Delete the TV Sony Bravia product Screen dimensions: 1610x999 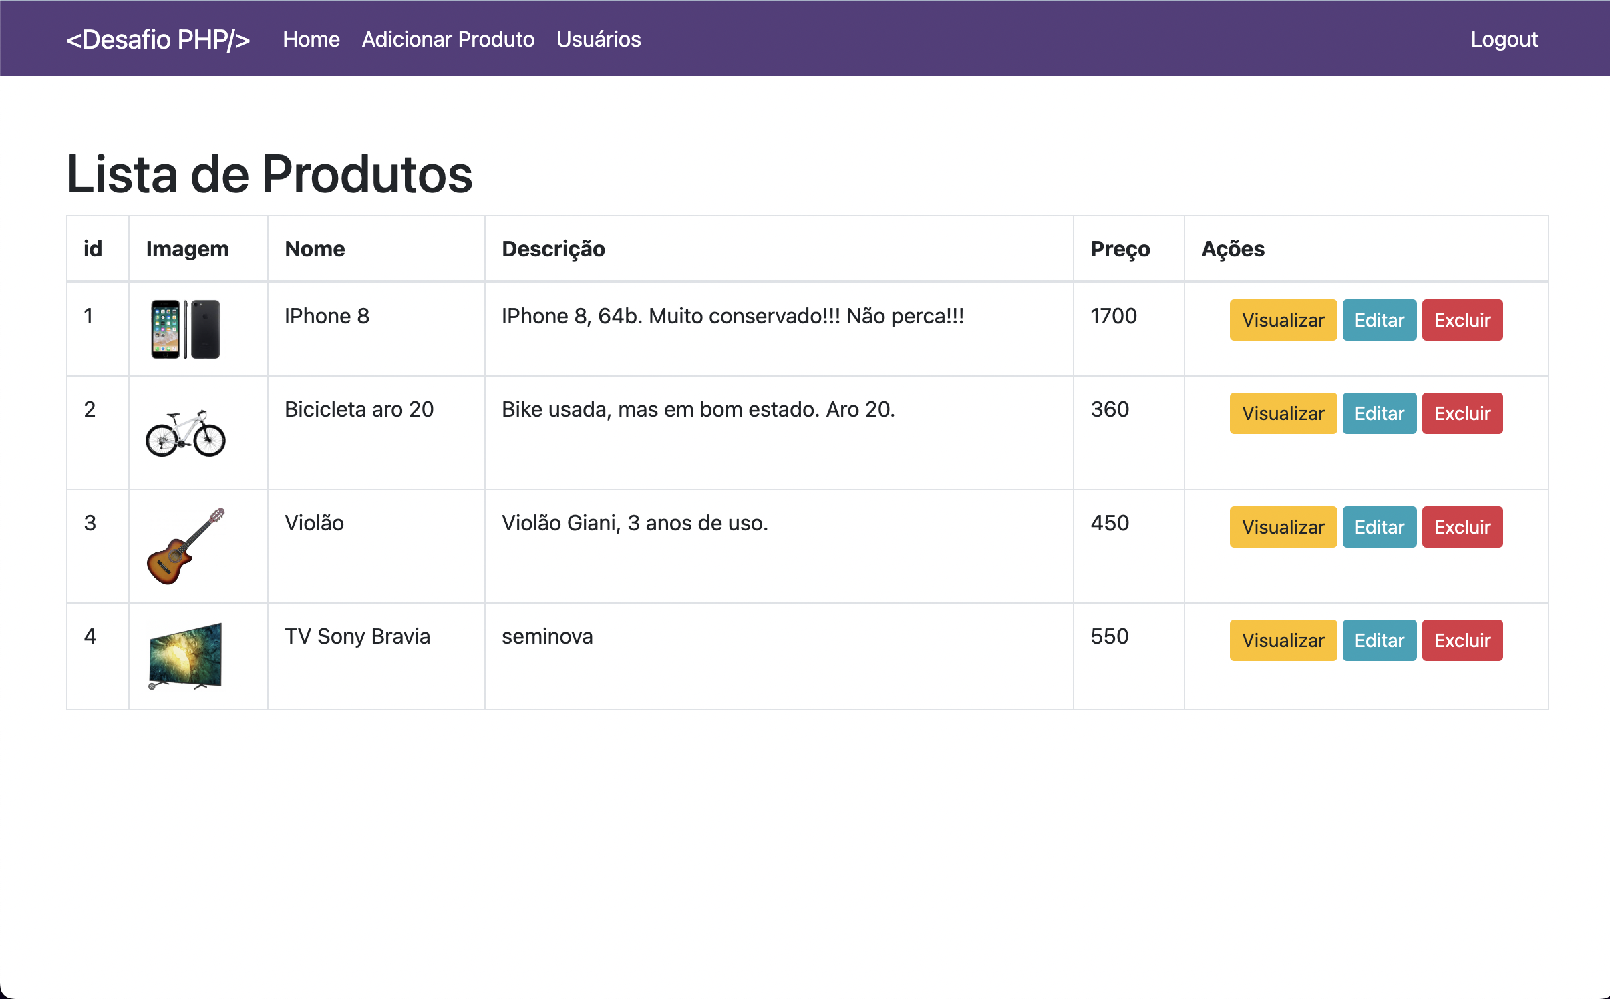(x=1461, y=640)
